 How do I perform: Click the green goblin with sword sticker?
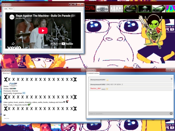(x=151, y=31)
